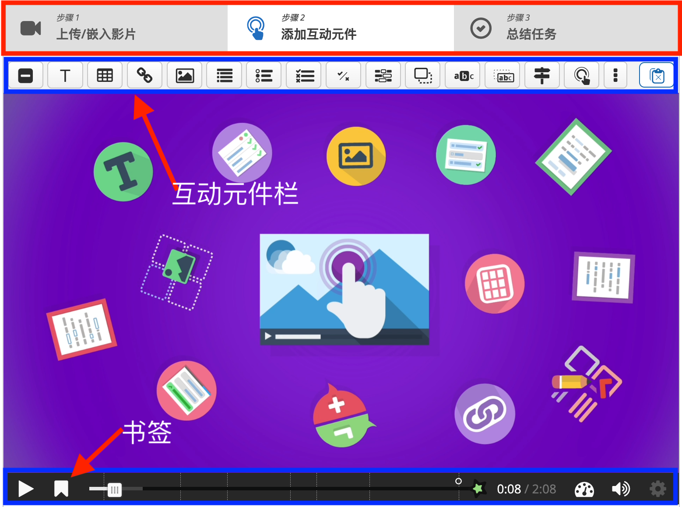The width and height of the screenshot is (682, 507).
Task: Add a Single Choice Set question
Action: point(264,75)
